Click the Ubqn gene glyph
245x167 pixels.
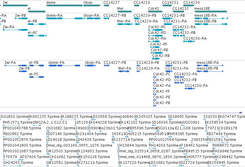[92, 5]
